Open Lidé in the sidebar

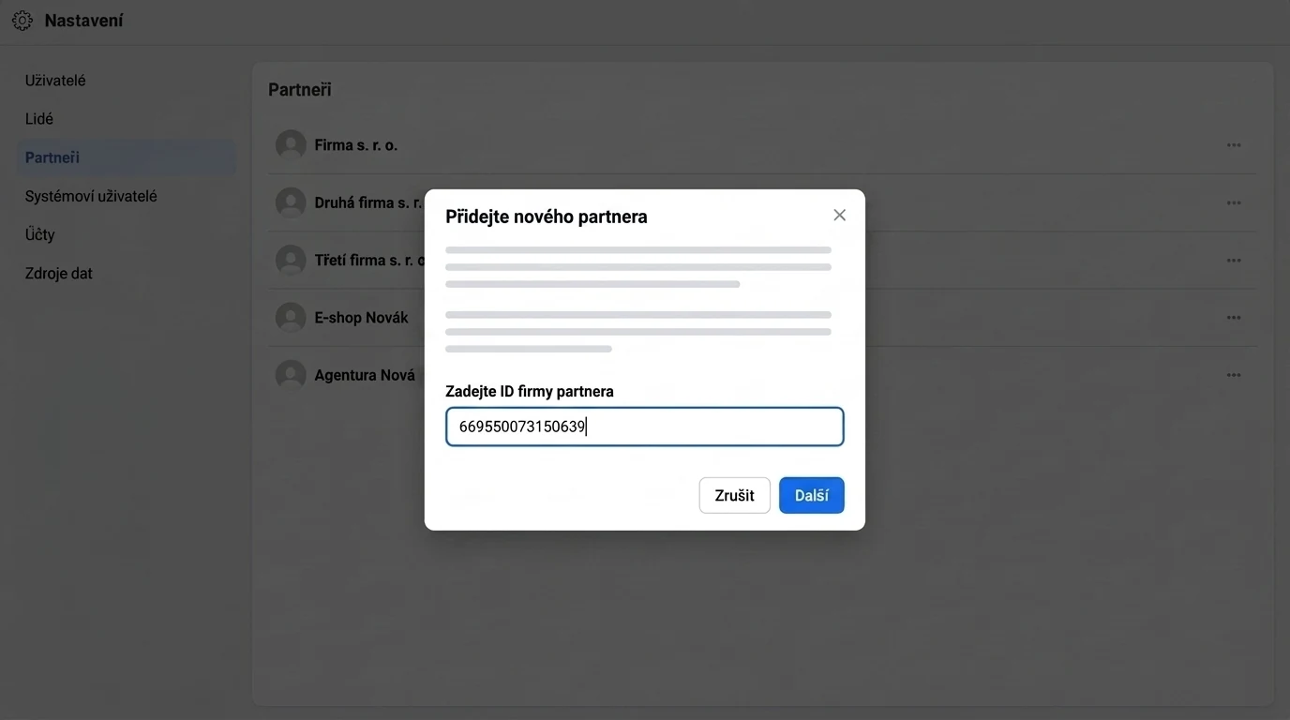click(x=39, y=119)
